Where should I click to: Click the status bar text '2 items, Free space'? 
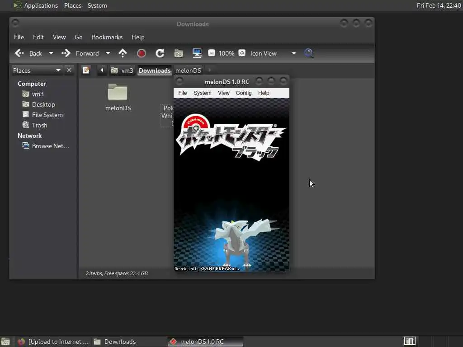coord(117,273)
